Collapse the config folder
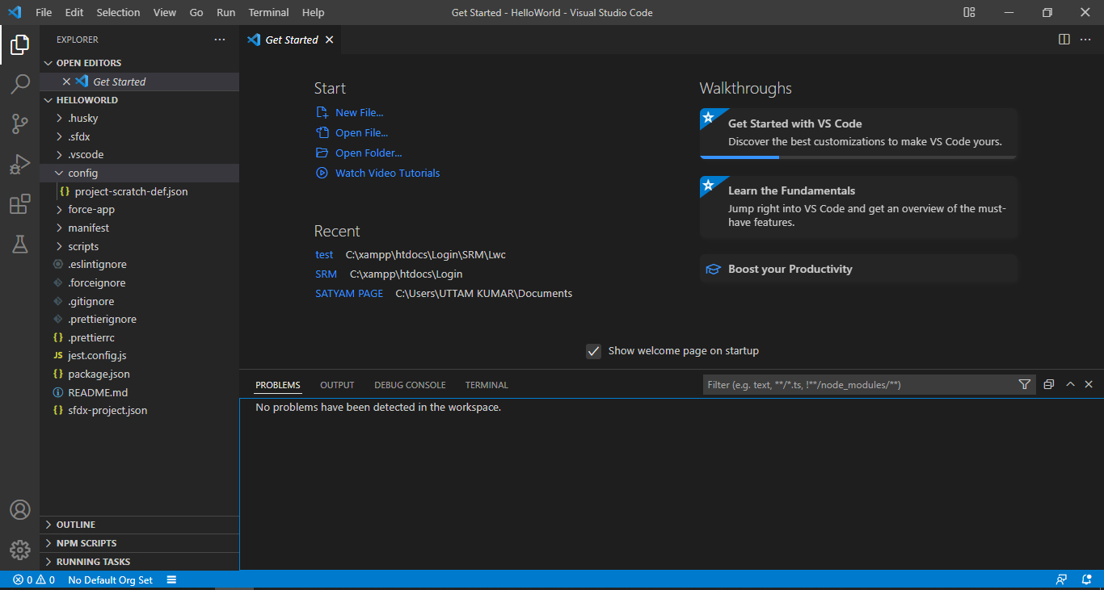1104x590 pixels. pyautogui.click(x=82, y=173)
